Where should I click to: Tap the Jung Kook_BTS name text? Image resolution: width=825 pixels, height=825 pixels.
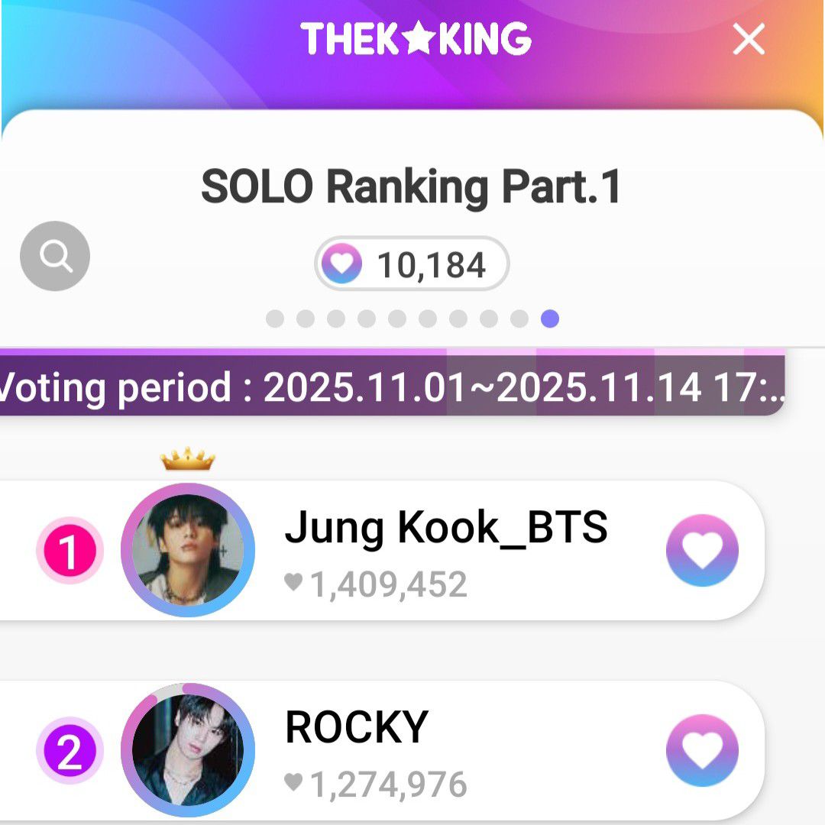click(x=446, y=528)
